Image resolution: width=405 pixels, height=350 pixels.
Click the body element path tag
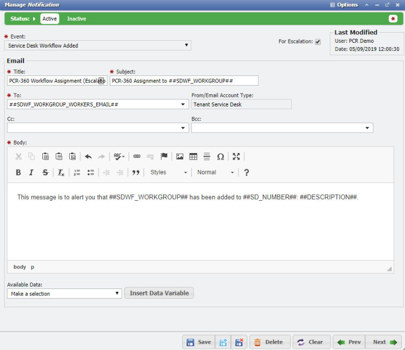click(x=19, y=267)
